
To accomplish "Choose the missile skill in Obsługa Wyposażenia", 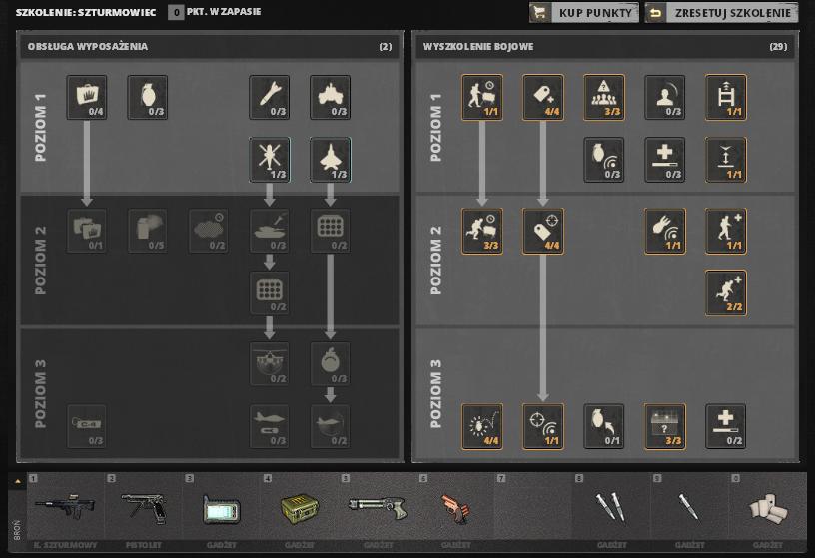I will [x=270, y=97].
